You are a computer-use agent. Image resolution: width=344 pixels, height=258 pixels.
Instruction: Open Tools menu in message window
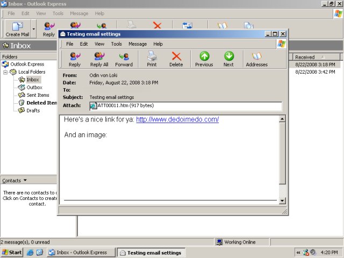(117, 44)
